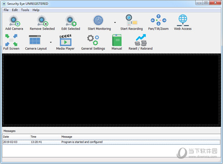Open the Edit menu
Viewport: 223px width, 164px height.
[15, 10]
